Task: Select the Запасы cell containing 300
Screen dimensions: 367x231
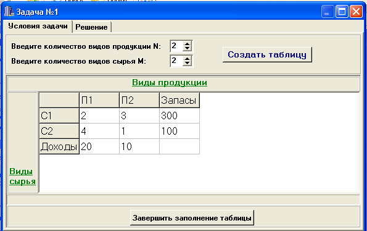Action: 179,115
